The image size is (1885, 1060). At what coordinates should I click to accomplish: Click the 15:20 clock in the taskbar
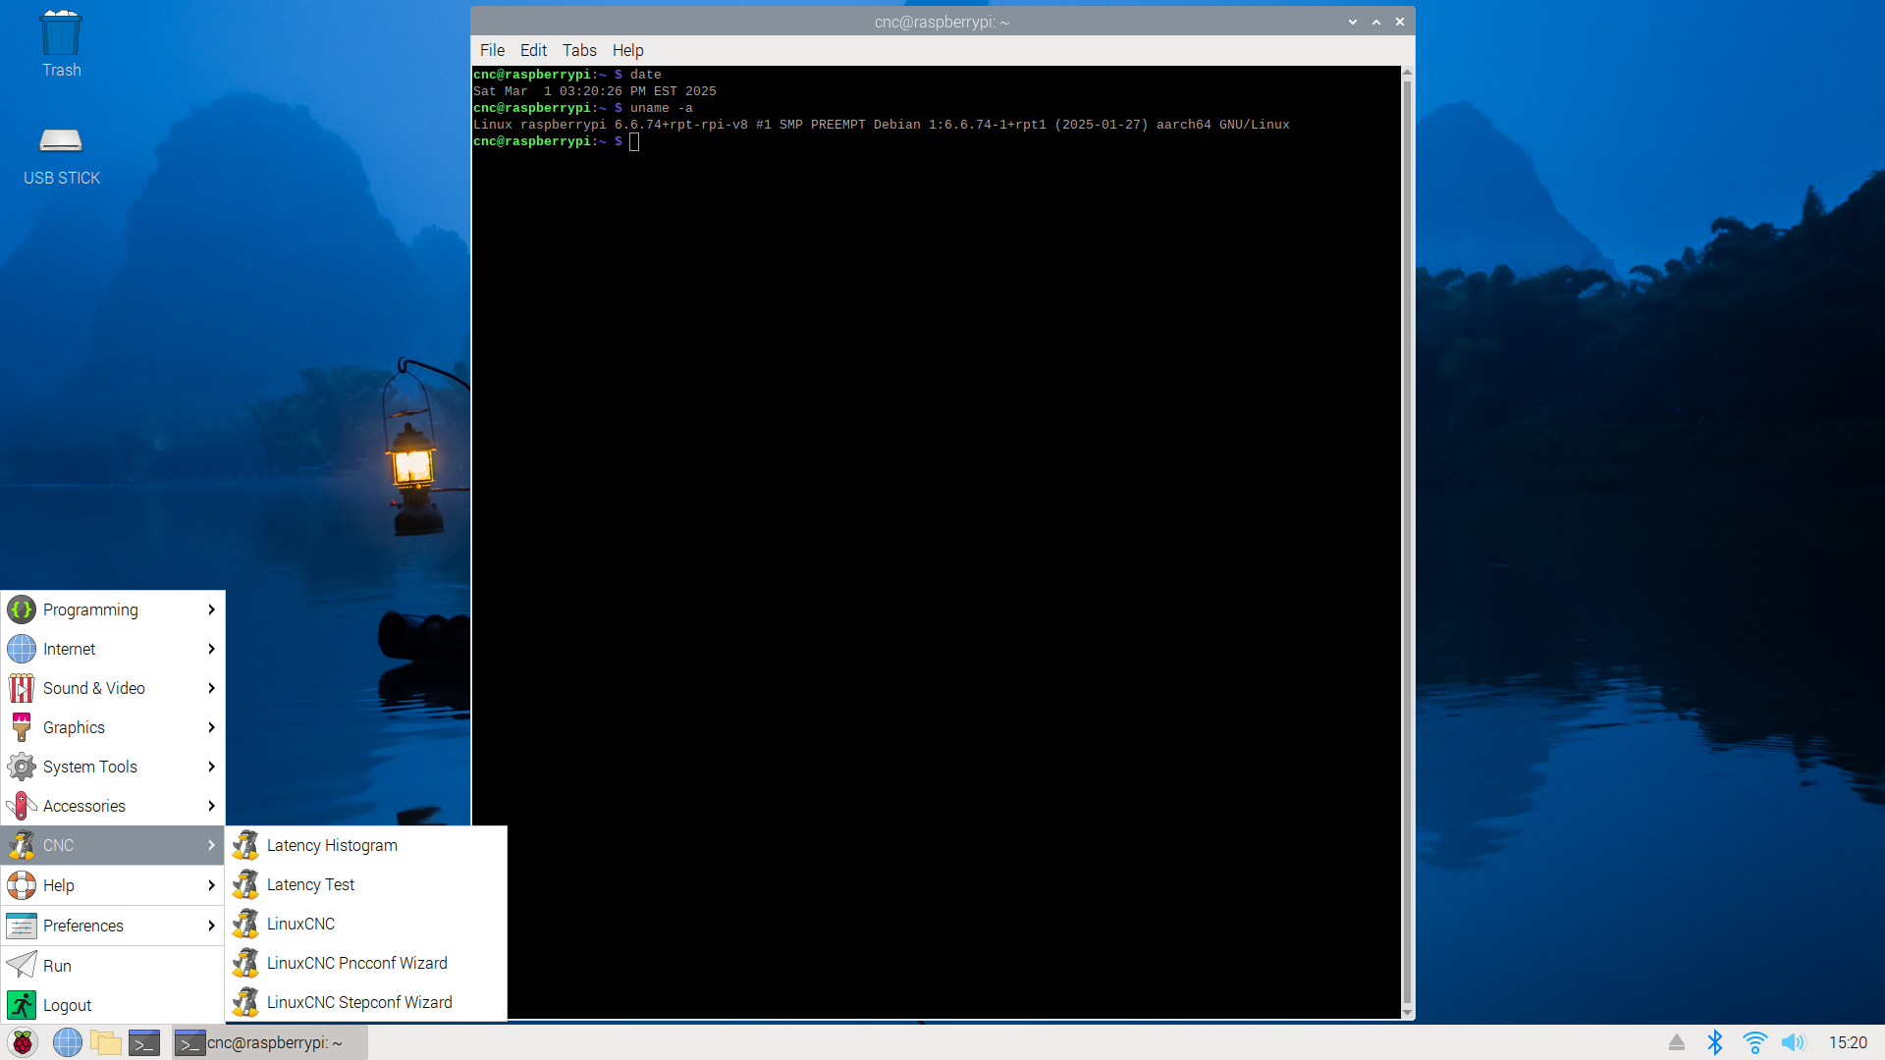coord(1848,1042)
